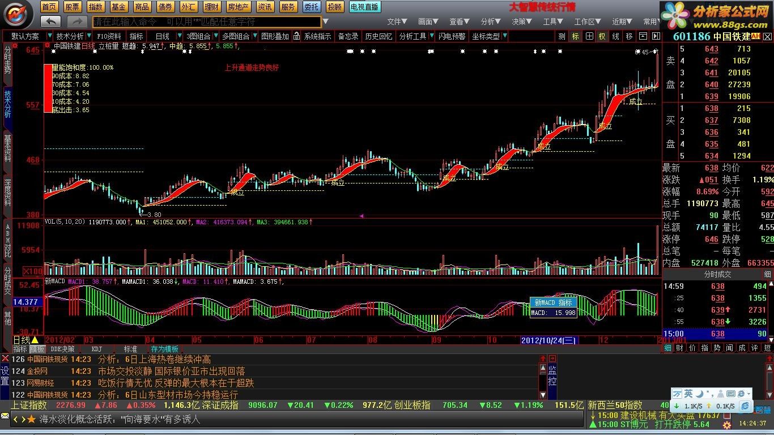Click the 备忘录 button
Viewport: 774px width, 435px height.
click(x=348, y=36)
